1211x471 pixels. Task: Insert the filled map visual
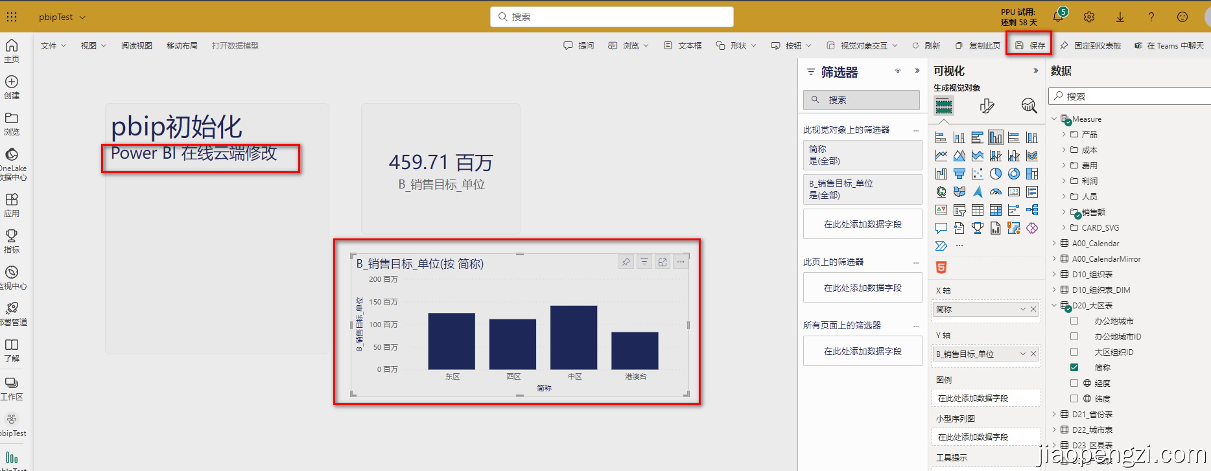click(x=959, y=192)
